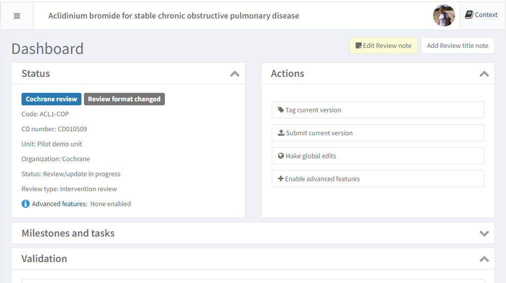Click the Validation section heading

click(44, 259)
